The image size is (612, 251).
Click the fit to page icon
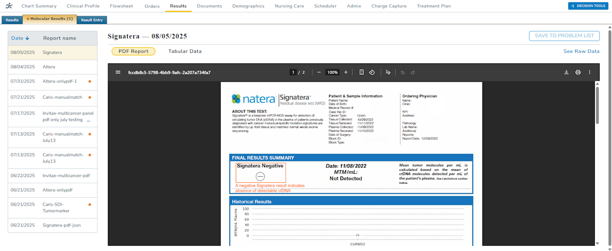pos(361,73)
